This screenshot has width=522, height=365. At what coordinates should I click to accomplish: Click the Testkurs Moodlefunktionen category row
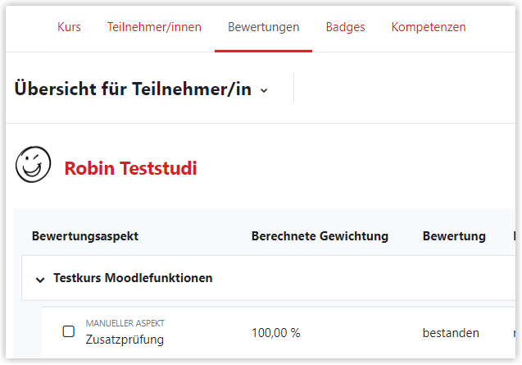tap(268, 278)
